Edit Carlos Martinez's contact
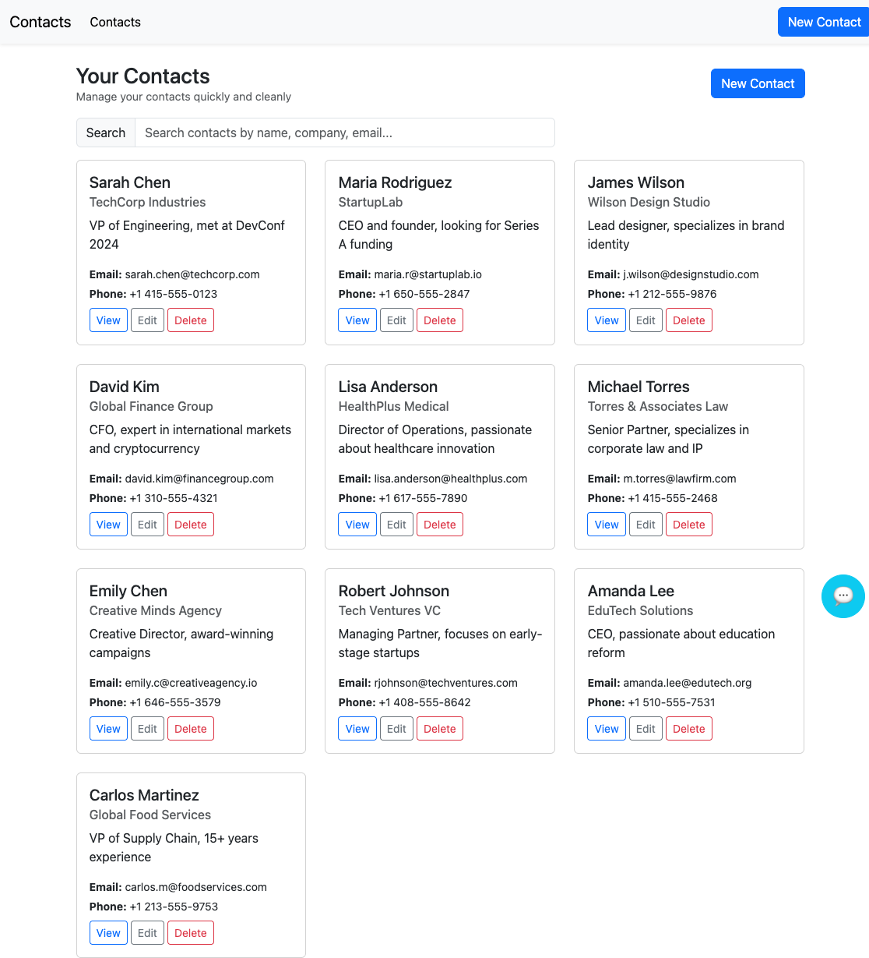Screen dimensions: 869x958 coord(147,933)
